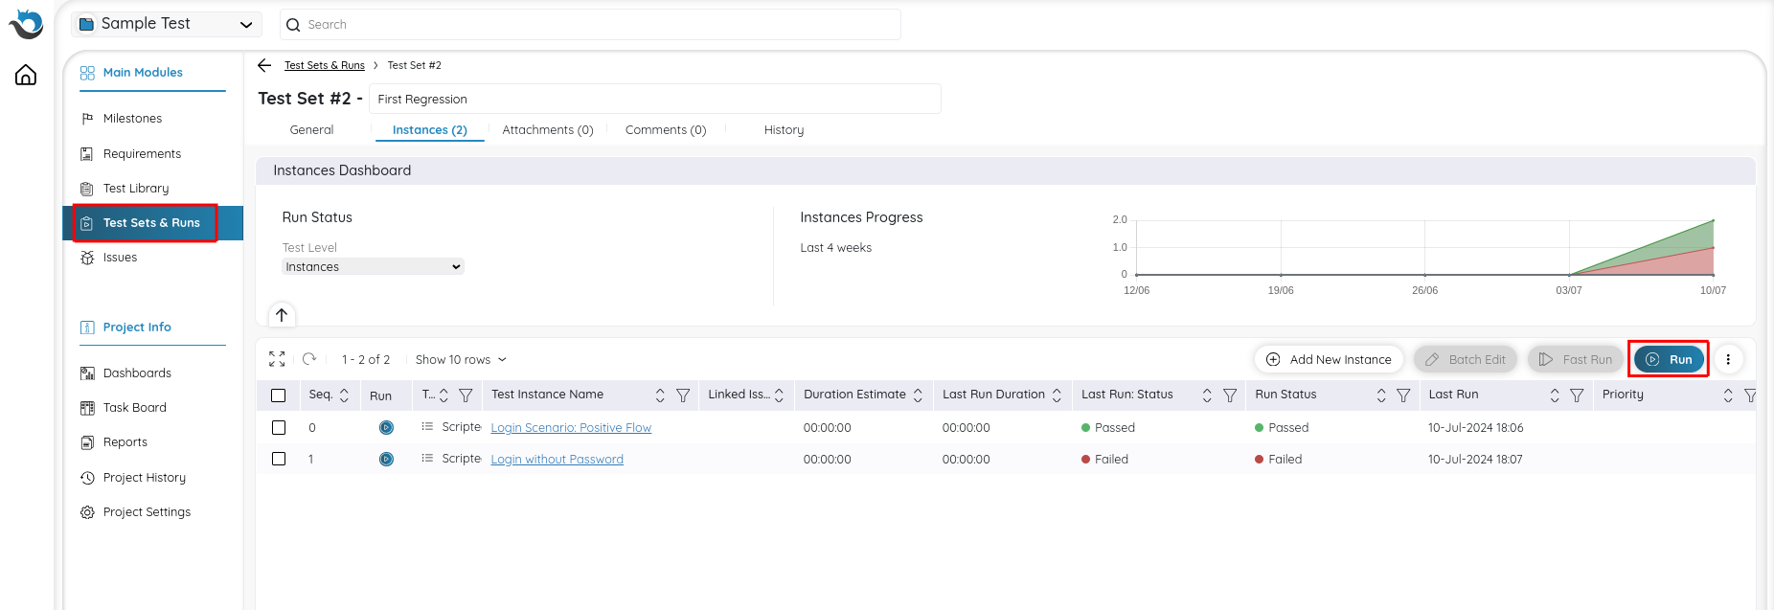This screenshot has height=610, width=1774.
Task: Collapse the Instances Dashboard with up arrow
Action: [282, 315]
